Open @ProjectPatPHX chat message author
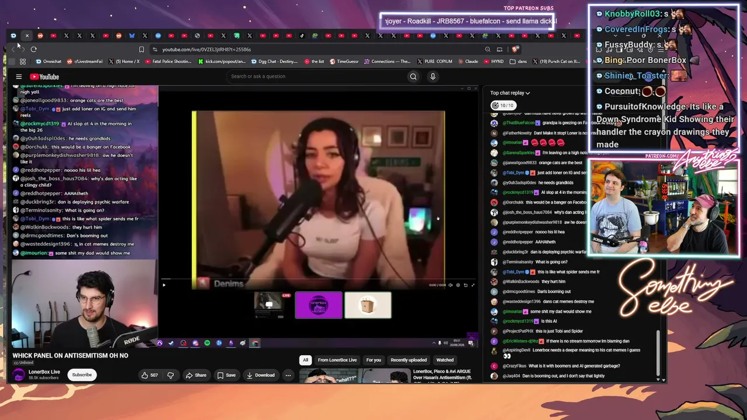Screen dimensions: 747x420 [x=518, y=331]
